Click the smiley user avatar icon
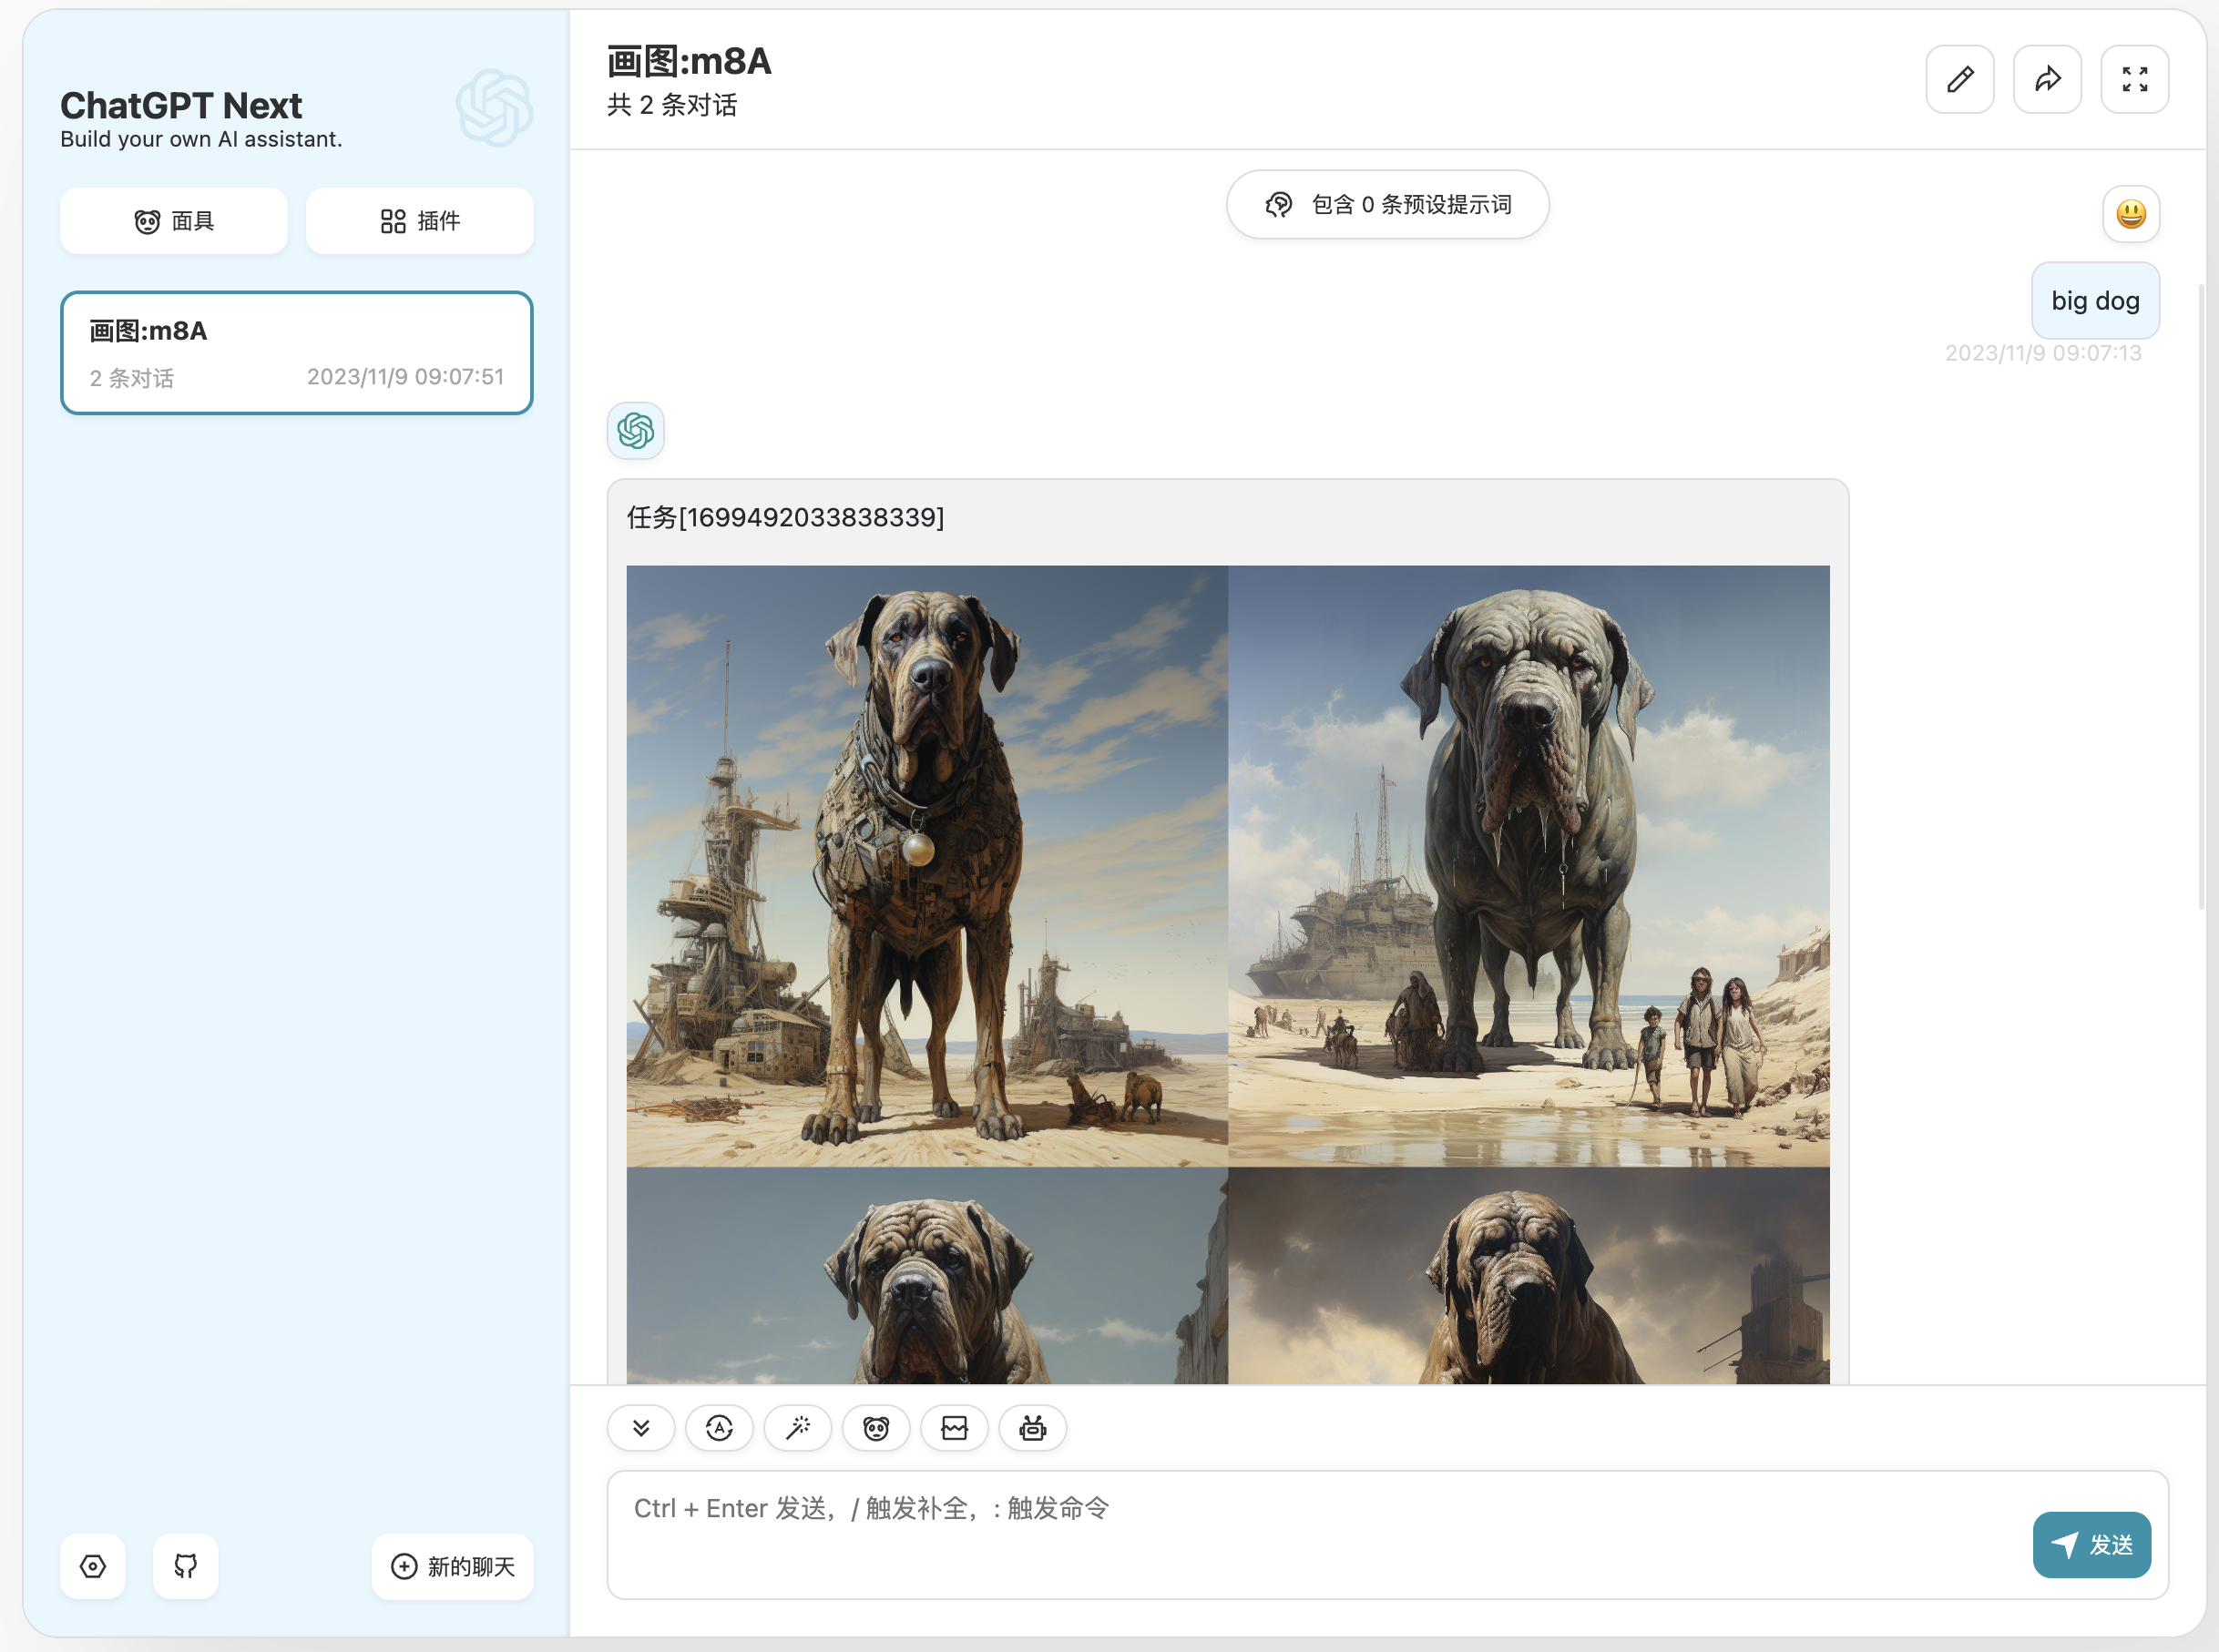This screenshot has width=2219, height=1652. [2130, 214]
